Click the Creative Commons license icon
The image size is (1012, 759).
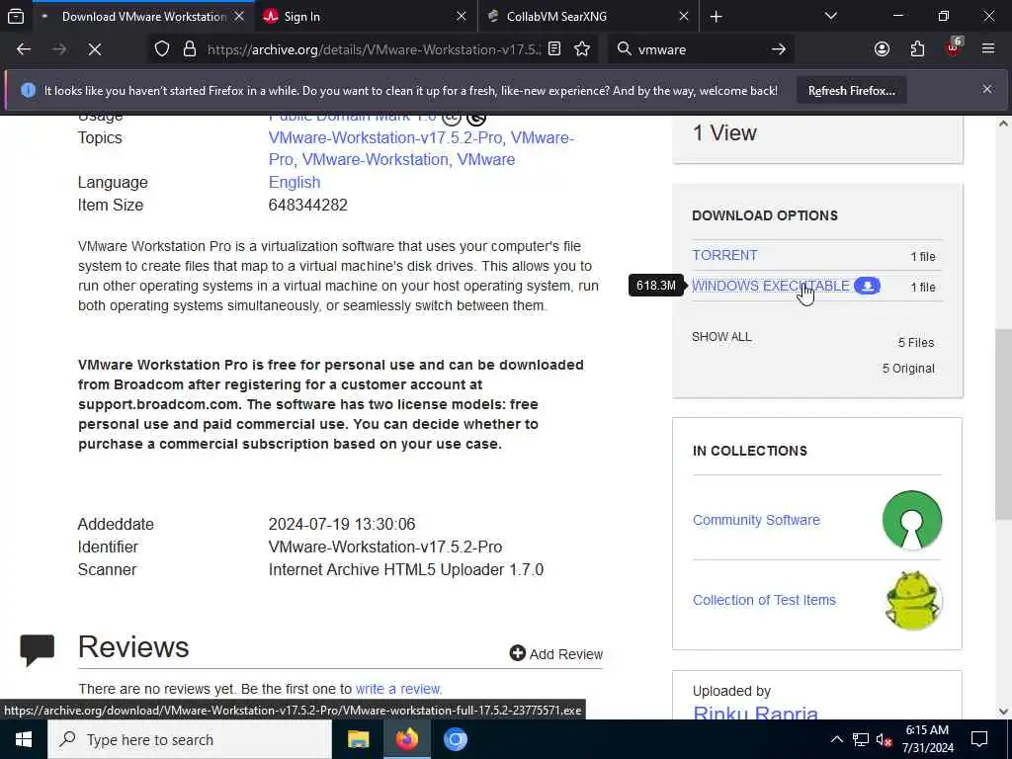pyautogui.click(x=451, y=119)
